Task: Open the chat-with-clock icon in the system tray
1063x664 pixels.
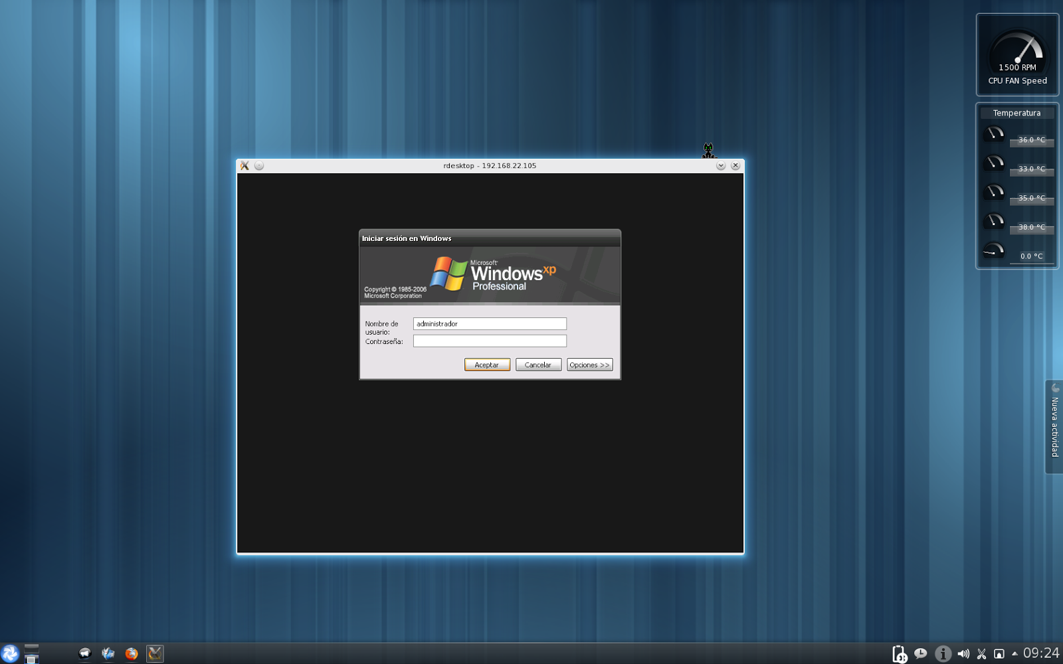Action: pyautogui.click(x=921, y=653)
